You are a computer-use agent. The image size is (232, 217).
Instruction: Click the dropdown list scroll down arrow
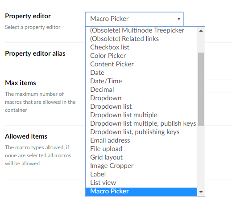201,192
